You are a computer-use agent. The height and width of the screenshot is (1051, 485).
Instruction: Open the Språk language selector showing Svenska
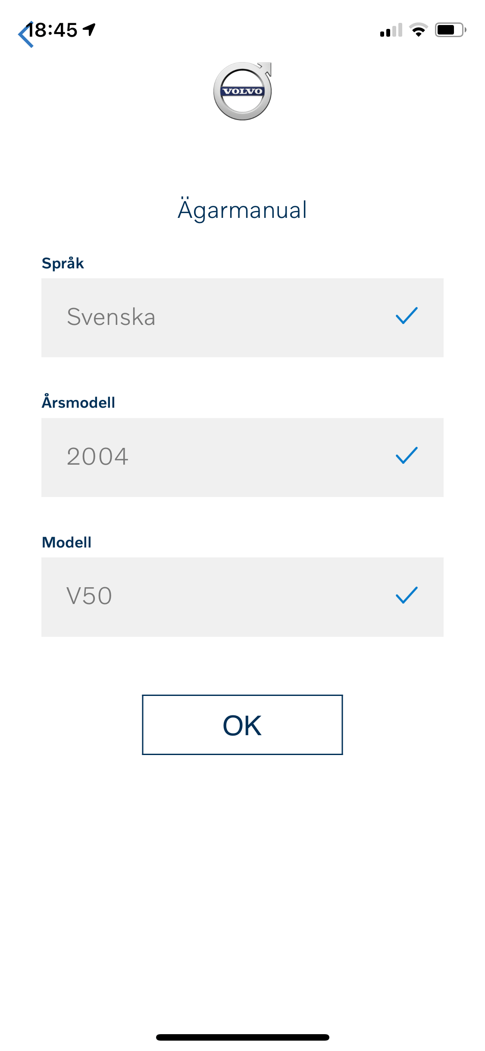(242, 318)
